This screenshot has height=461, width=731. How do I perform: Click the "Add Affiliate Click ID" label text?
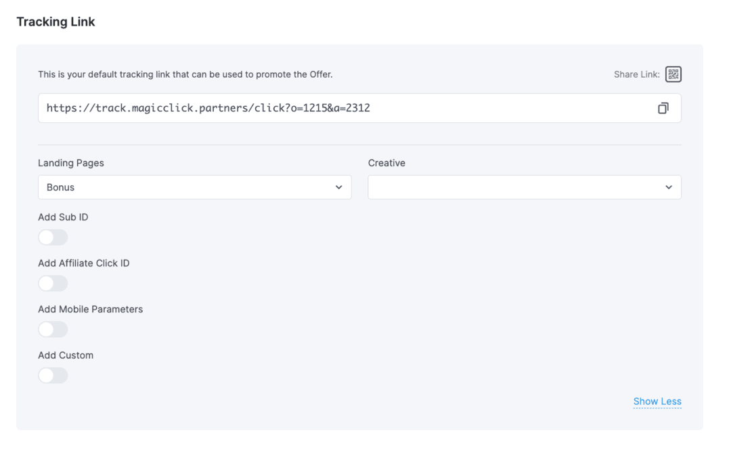(x=83, y=263)
